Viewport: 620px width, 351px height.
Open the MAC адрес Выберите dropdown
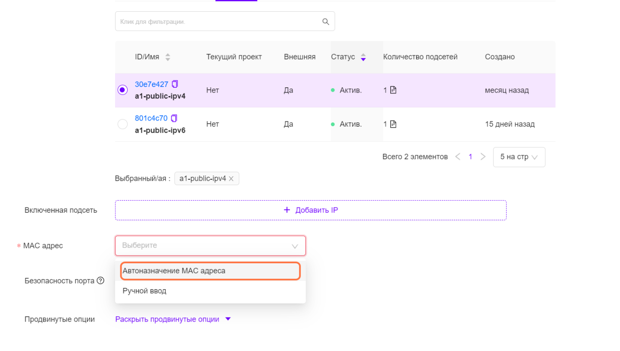(210, 246)
